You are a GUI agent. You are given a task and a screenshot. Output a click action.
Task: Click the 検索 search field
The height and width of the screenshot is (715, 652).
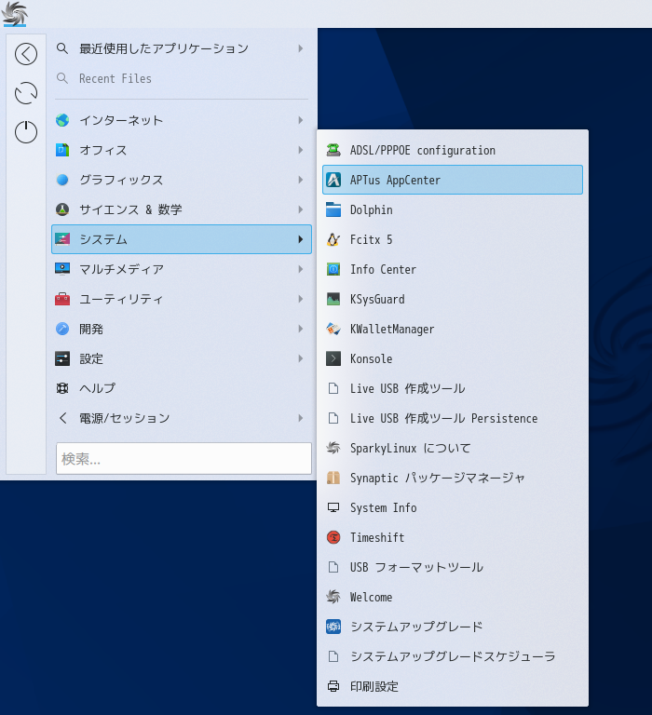[x=183, y=458]
